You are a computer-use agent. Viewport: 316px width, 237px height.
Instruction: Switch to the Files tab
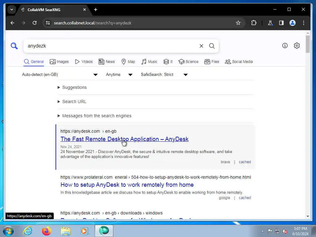click(x=212, y=62)
